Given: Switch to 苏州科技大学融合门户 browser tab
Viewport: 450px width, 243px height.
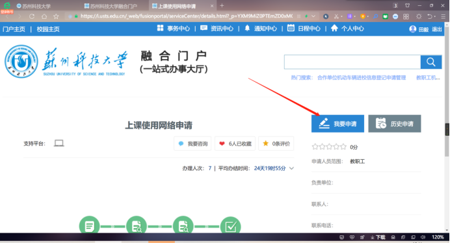Looking at the screenshot, I should pos(111,6).
